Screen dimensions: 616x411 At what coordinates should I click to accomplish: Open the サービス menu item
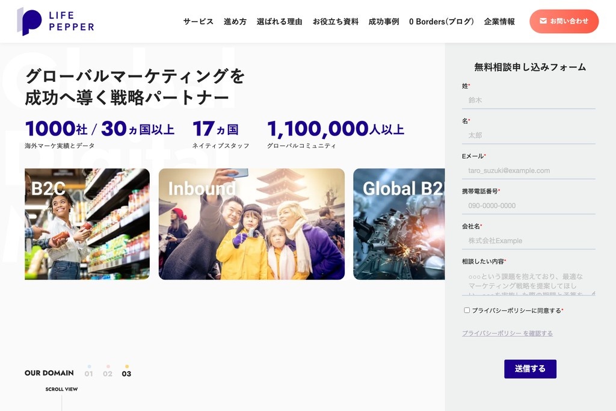(x=199, y=22)
